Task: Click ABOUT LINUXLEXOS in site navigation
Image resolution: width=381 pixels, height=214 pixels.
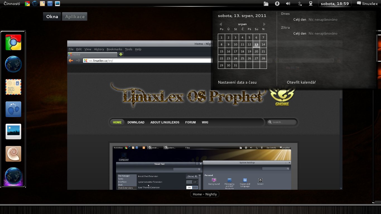Action: [165, 122]
